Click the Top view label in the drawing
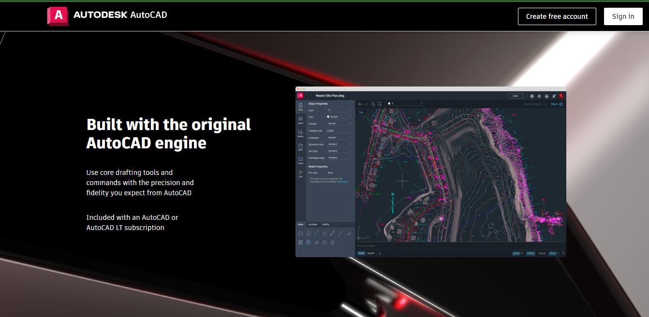Viewport: 649px width, 317px height. tap(361, 112)
